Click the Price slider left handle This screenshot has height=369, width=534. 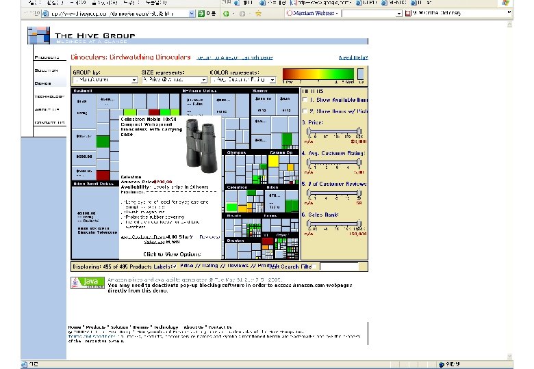309,131
